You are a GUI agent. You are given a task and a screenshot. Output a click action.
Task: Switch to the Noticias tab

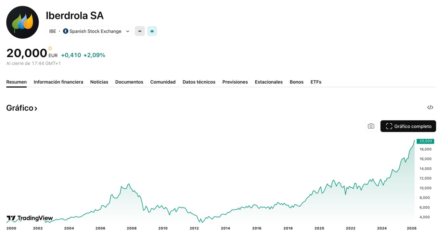pyautogui.click(x=99, y=82)
